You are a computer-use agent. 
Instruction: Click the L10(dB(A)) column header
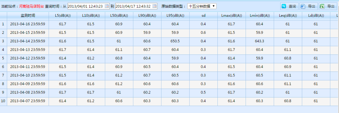(91, 16)
